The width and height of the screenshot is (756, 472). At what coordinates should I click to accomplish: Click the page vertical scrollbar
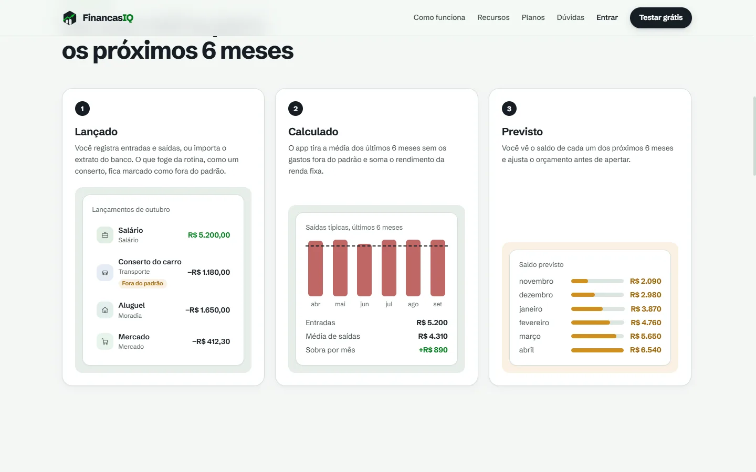click(754, 136)
